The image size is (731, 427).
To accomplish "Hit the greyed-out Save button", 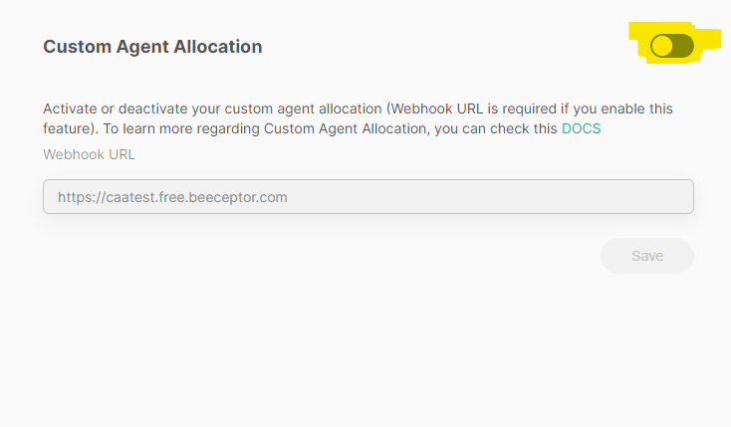I will 646,256.
